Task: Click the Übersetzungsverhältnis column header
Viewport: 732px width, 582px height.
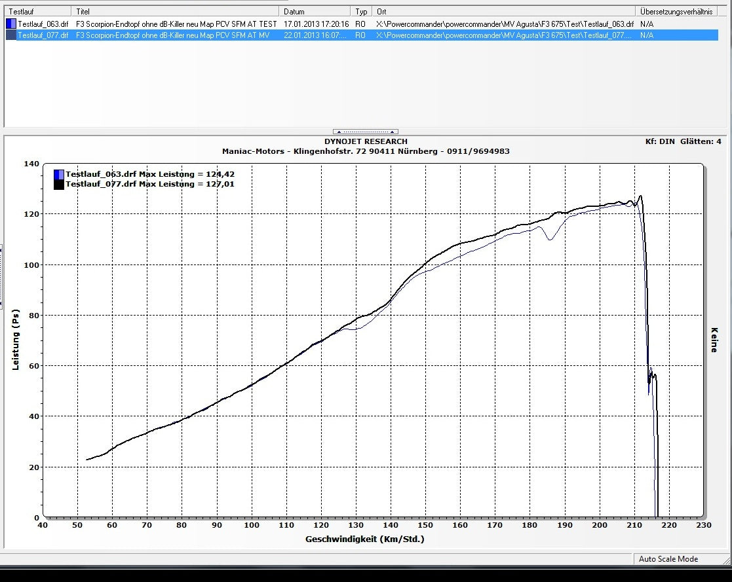Action: (x=676, y=12)
